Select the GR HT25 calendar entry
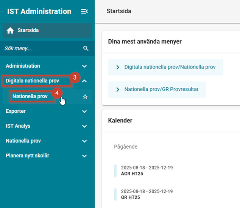240x208 pixels. 147,194
